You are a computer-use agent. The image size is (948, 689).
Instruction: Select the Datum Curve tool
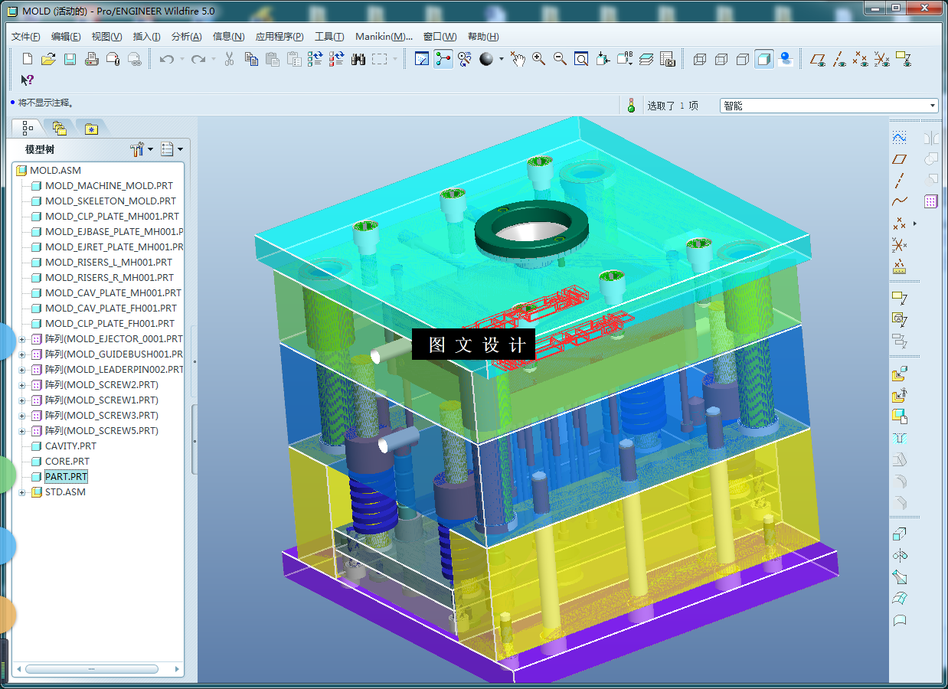tap(900, 202)
